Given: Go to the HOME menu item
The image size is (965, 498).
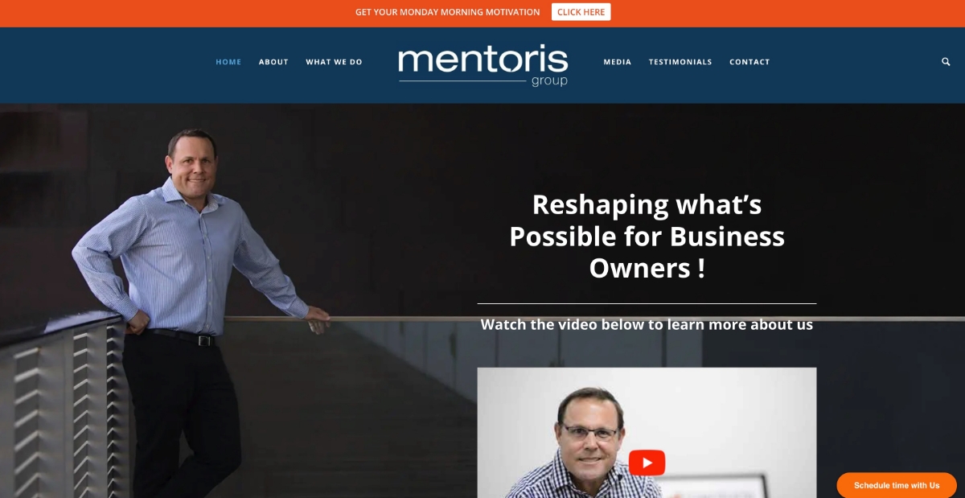Looking at the screenshot, I should coord(228,62).
